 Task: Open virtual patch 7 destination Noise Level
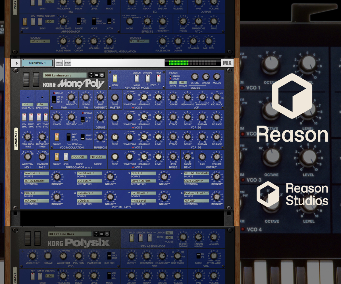pos(144,201)
